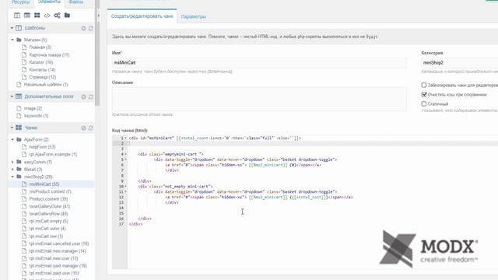Viewport: 498px width, 280px height.
Task: Expand the easyComm category
Action: click(12, 162)
